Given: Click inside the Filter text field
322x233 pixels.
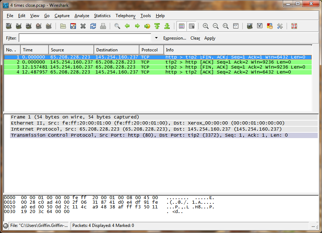Looking at the screenshot, I should pyautogui.click(x=85, y=38).
